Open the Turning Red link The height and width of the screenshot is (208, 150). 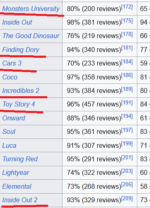pos(20,159)
